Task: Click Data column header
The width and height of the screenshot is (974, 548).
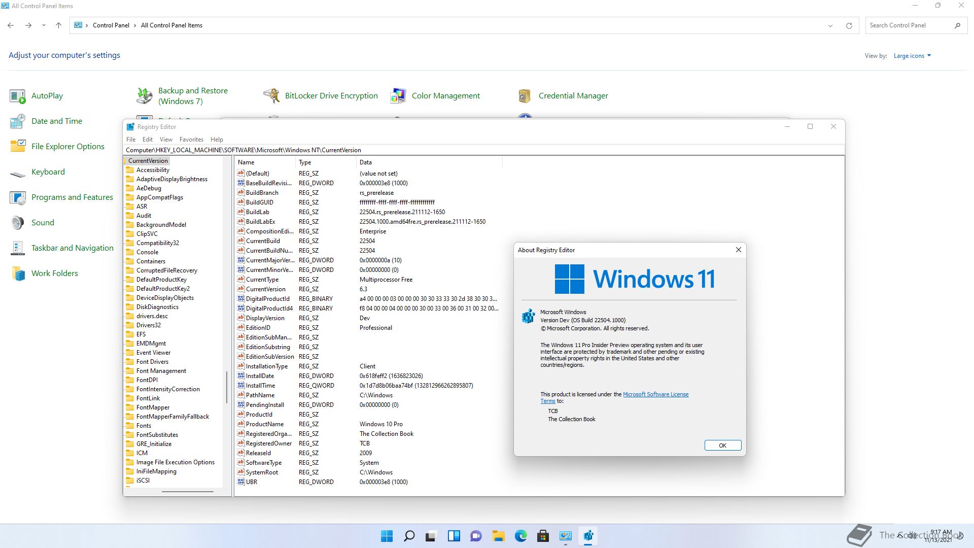Action: click(x=429, y=162)
